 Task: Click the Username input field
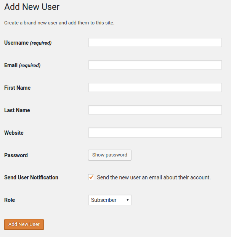tap(155, 42)
